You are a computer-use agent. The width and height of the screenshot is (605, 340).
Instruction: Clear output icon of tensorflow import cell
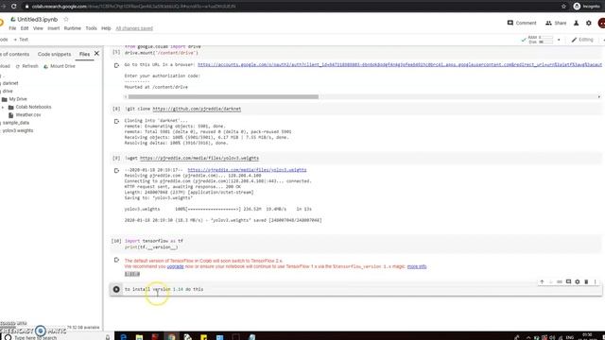coord(116,261)
